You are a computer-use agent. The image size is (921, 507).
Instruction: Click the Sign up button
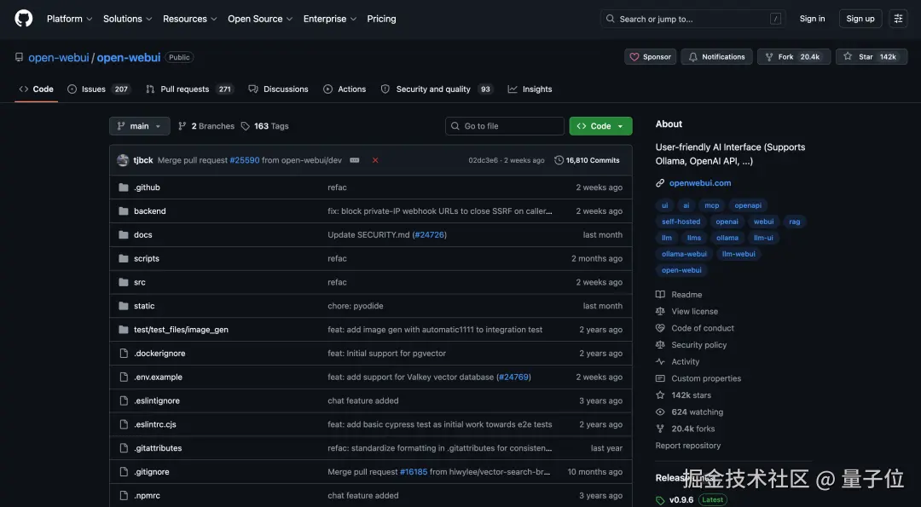(860, 19)
